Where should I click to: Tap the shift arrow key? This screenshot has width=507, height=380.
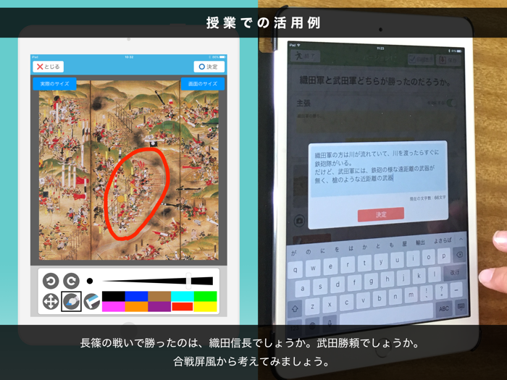[295, 308]
